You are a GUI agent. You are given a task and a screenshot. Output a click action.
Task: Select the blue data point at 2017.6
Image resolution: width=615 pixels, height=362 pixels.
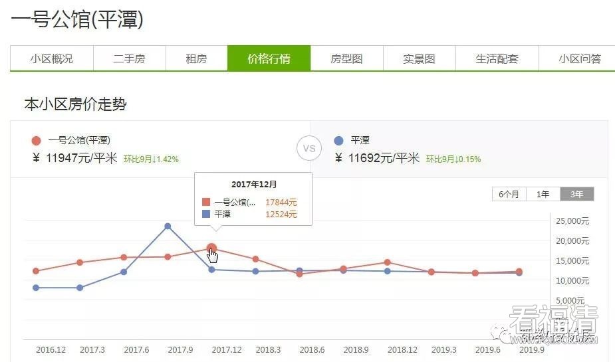click(x=124, y=272)
